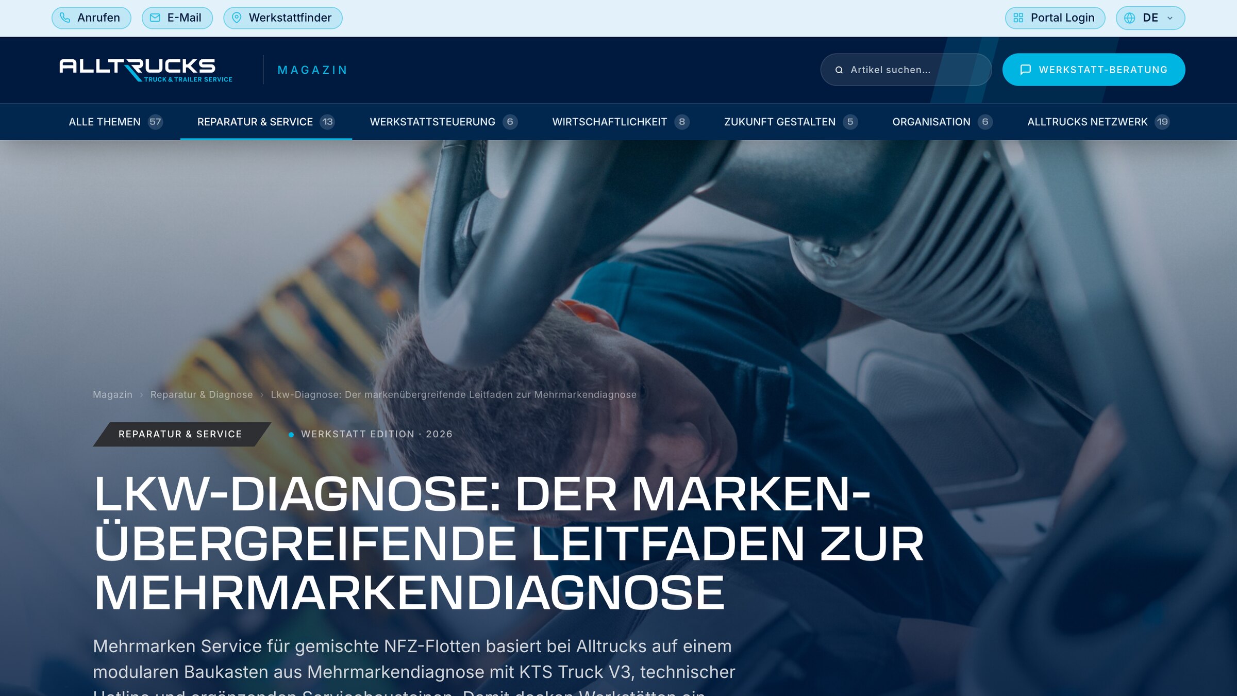Click the Anrufen button
This screenshot has width=1237, height=696.
(x=91, y=18)
